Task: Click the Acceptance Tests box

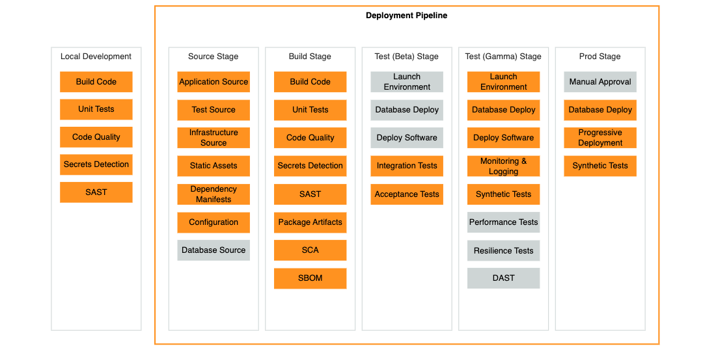Action: [x=407, y=194]
